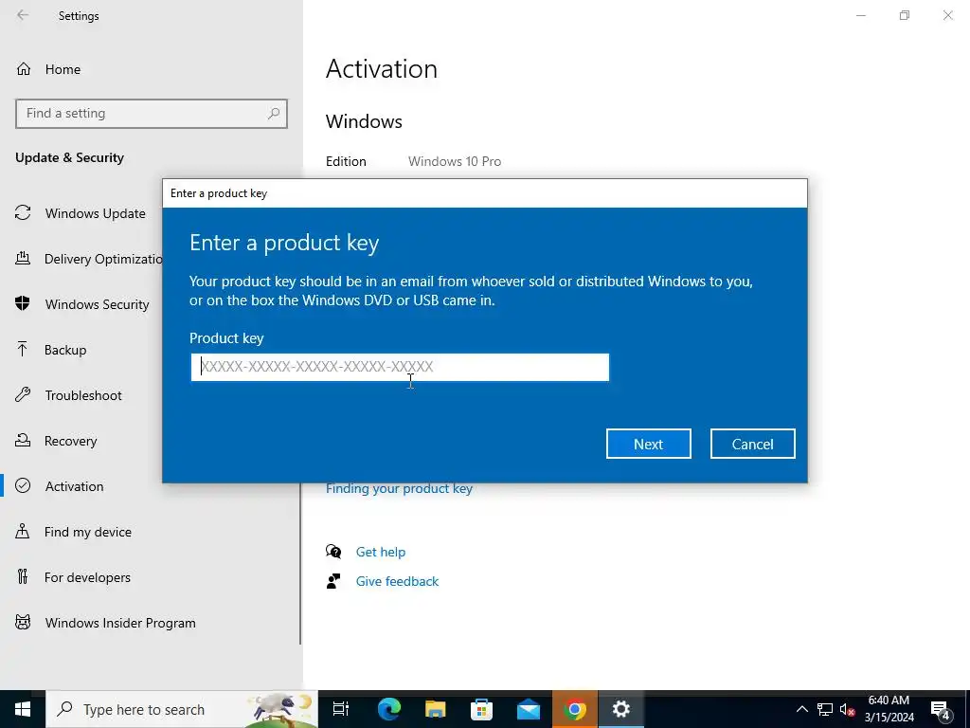The image size is (970, 728).
Task: Click the Windows Insider Program cat icon
Action: (x=23, y=622)
